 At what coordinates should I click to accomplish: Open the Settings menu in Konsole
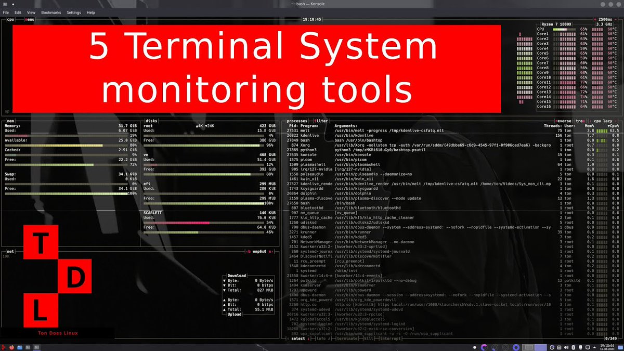coord(74,12)
